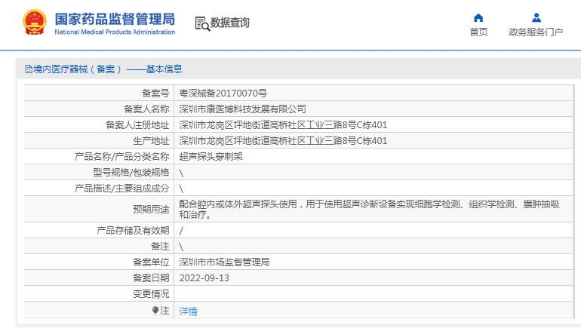The image size is (581, 328).
Task: Go to 首页 via house icon
Action: click(x=478, y=18)
